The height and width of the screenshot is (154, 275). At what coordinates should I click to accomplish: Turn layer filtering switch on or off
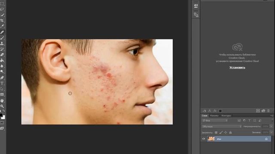pyautogui.click(x=272, y=121)
